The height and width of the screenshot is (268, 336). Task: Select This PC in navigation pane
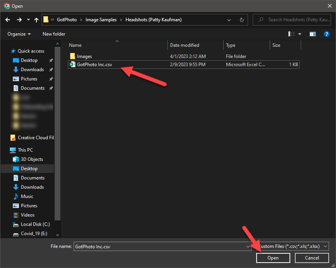[x=21, y=150]
